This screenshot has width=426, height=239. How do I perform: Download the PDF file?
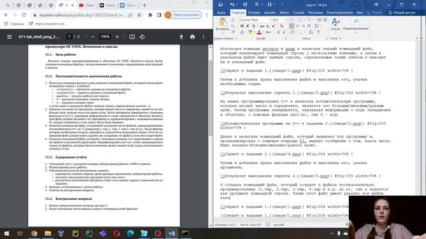[181, 37]
